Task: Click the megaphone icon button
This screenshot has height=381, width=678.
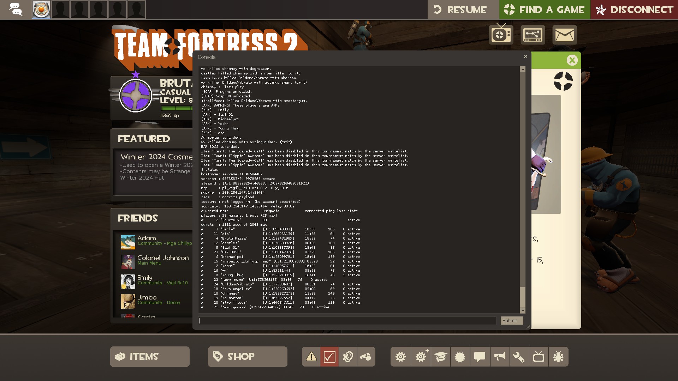Action: click(499, 357)
